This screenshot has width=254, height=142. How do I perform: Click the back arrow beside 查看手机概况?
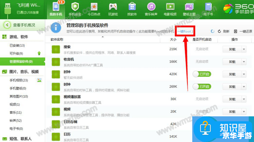(7, 25)
